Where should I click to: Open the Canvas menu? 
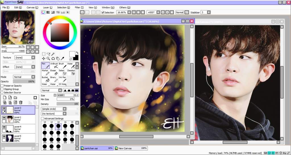point(32,7)
